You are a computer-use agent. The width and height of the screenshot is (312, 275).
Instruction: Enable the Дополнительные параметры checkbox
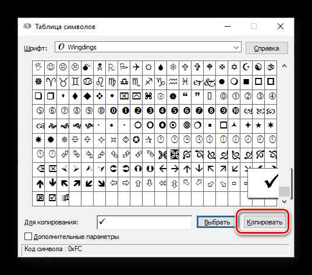click(28, 237)
